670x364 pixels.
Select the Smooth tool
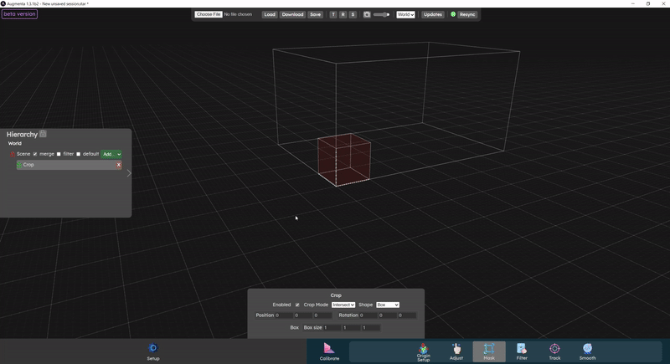[x=587, y=351]
